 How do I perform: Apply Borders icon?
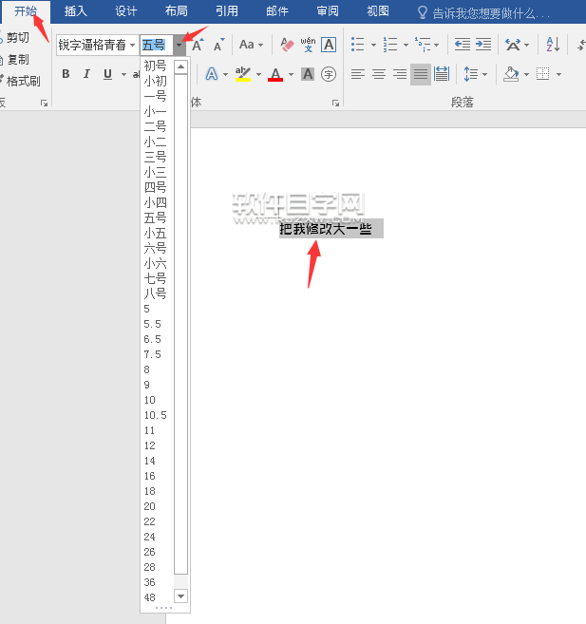click(543, 74)
